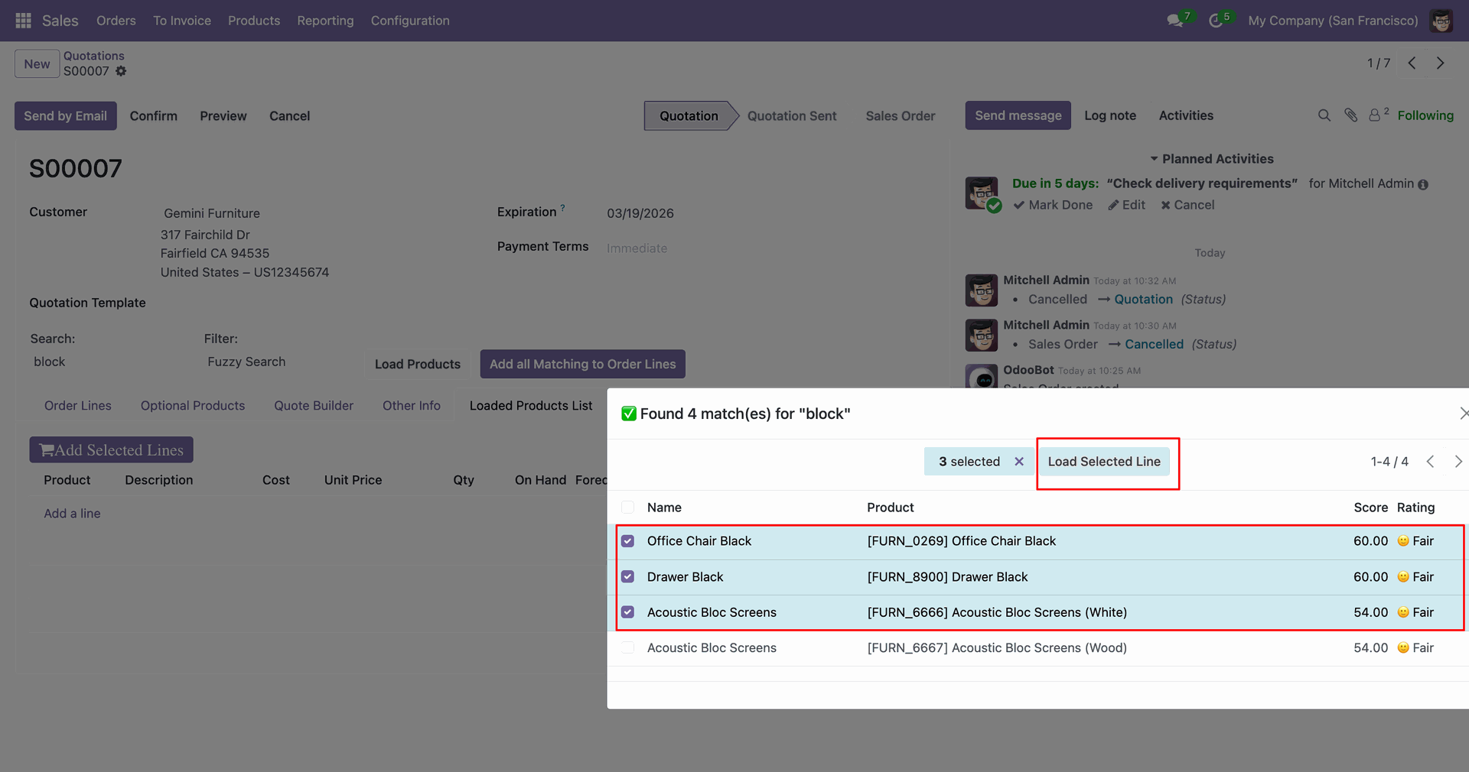The width and height of the screenshot is (1469, 772).
Task: Select the Loaded Products List tab
Action: point(531,406)
